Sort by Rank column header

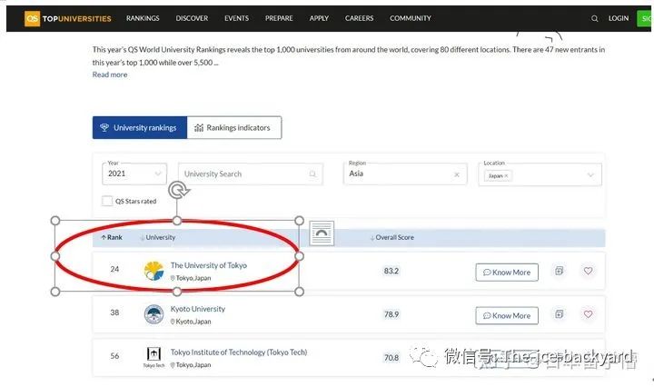[x=112, y=237]
